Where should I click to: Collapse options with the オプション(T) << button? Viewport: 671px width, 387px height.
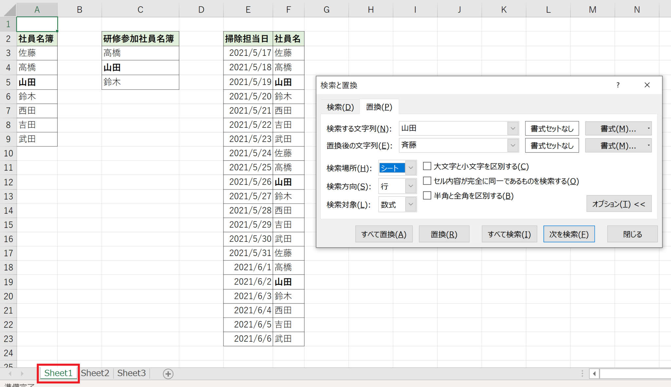pos(619,204)
